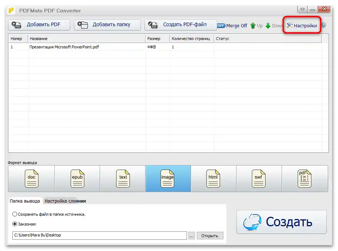Screen dimensions: 338x251
Task: Click the output folder path field
Action: [100, 235]
